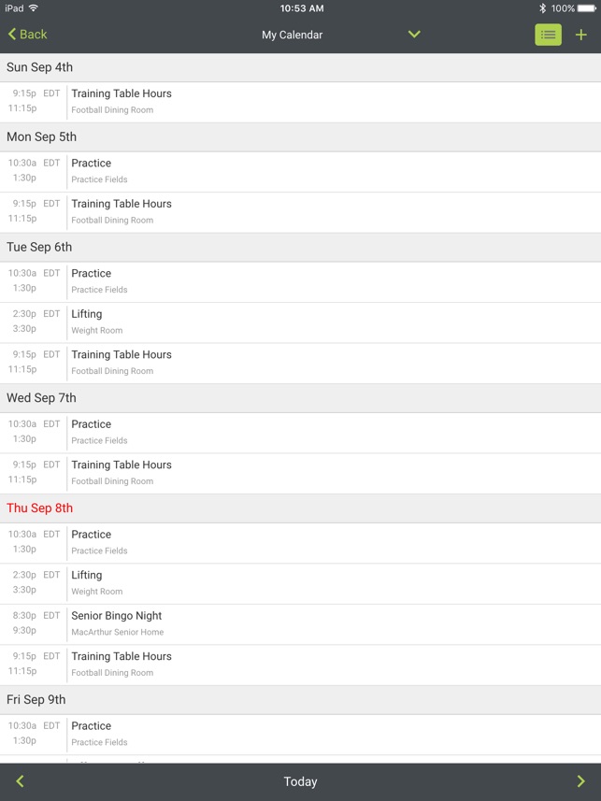The height and width of the screenshot is (801, 601).
Task: Tap the Wi-Fi status icon
Action: [34, 7]
